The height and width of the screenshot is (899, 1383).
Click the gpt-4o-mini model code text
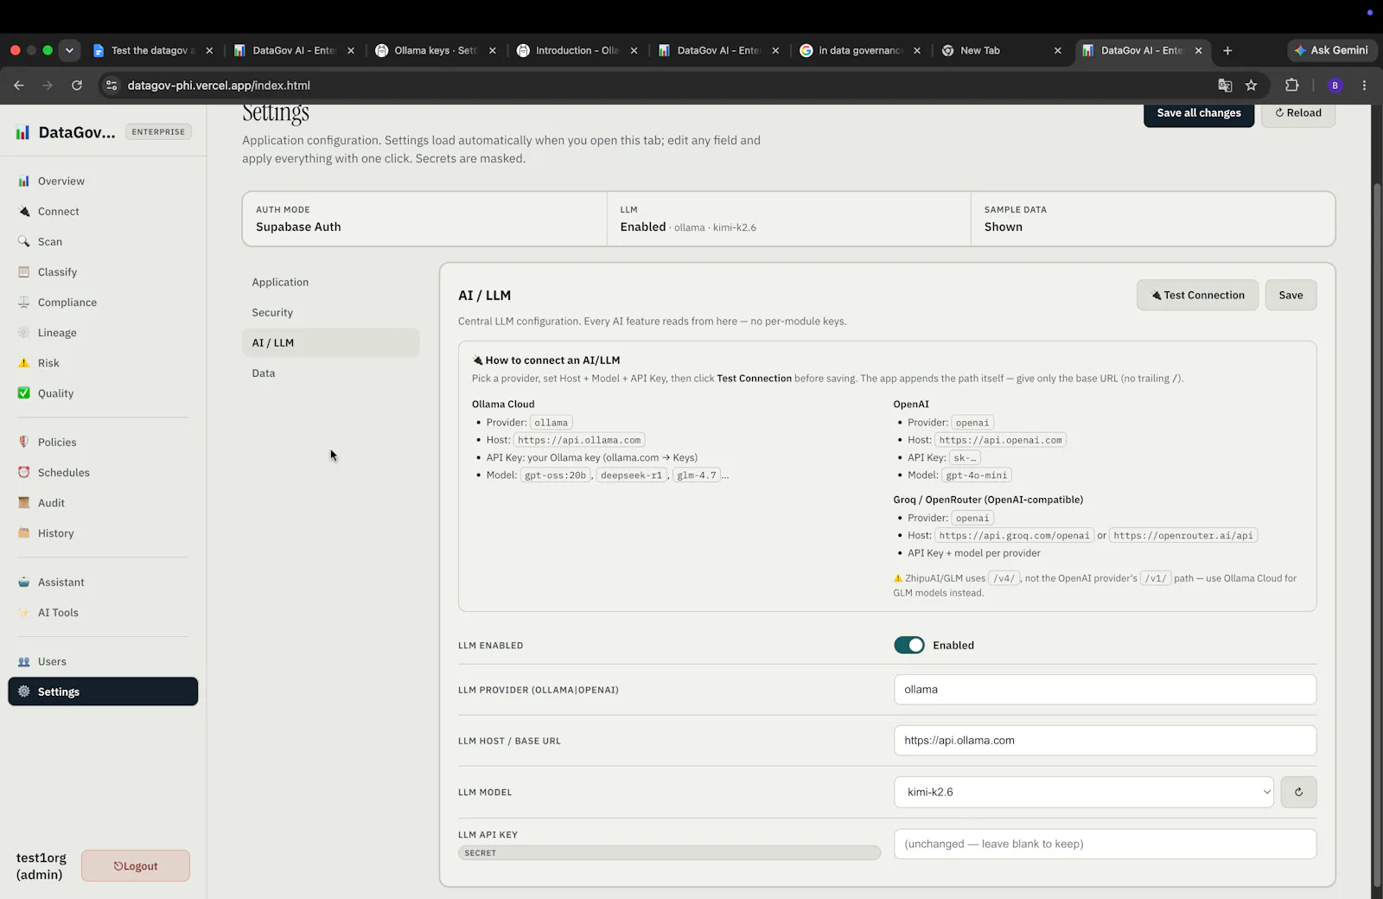[x=977, y=475]
